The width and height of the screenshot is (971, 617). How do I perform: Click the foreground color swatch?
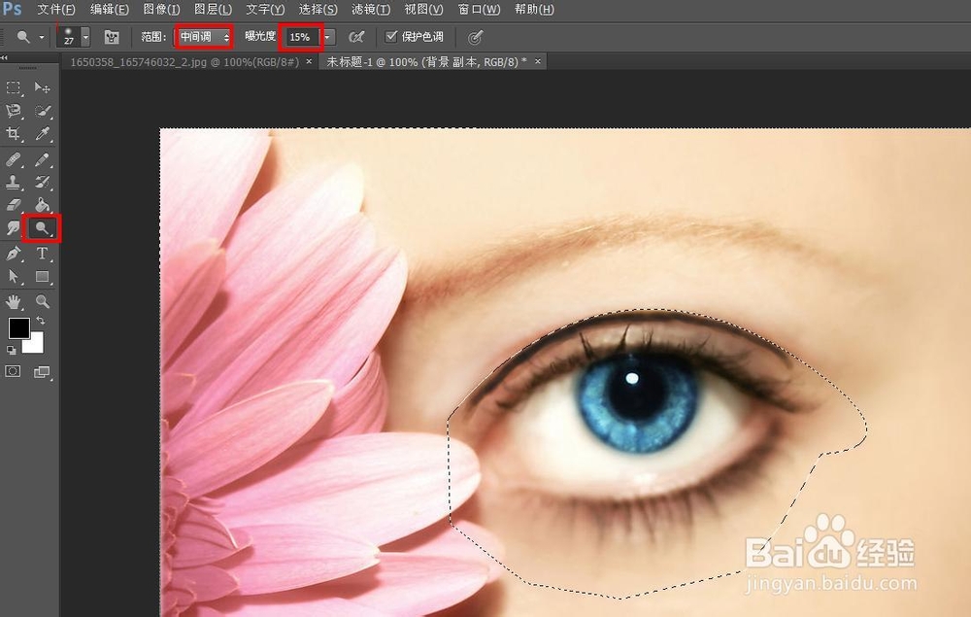(x=19, y=327)
